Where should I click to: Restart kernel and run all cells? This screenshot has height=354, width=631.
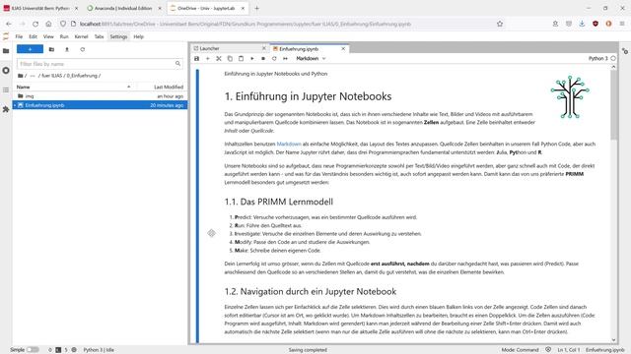point(285,59)
